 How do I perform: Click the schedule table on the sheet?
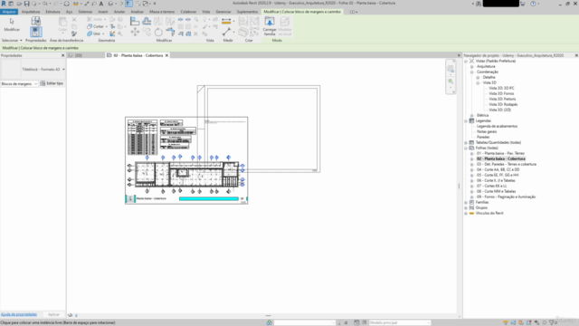143,137
